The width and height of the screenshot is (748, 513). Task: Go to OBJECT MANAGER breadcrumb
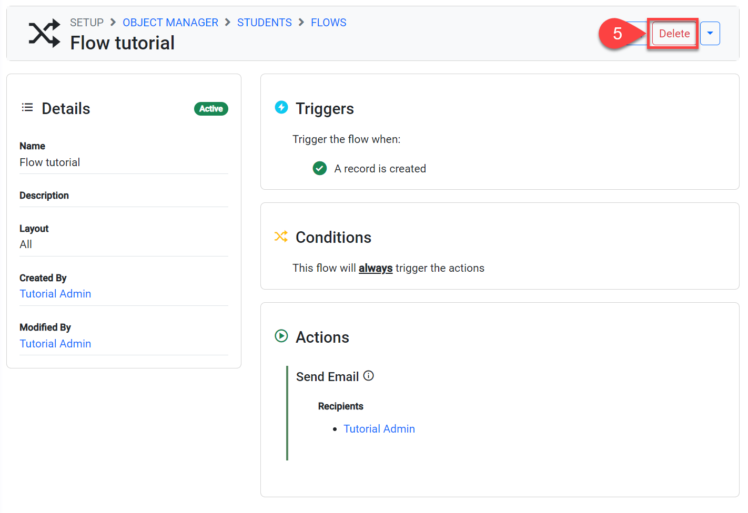click(170, 23)
